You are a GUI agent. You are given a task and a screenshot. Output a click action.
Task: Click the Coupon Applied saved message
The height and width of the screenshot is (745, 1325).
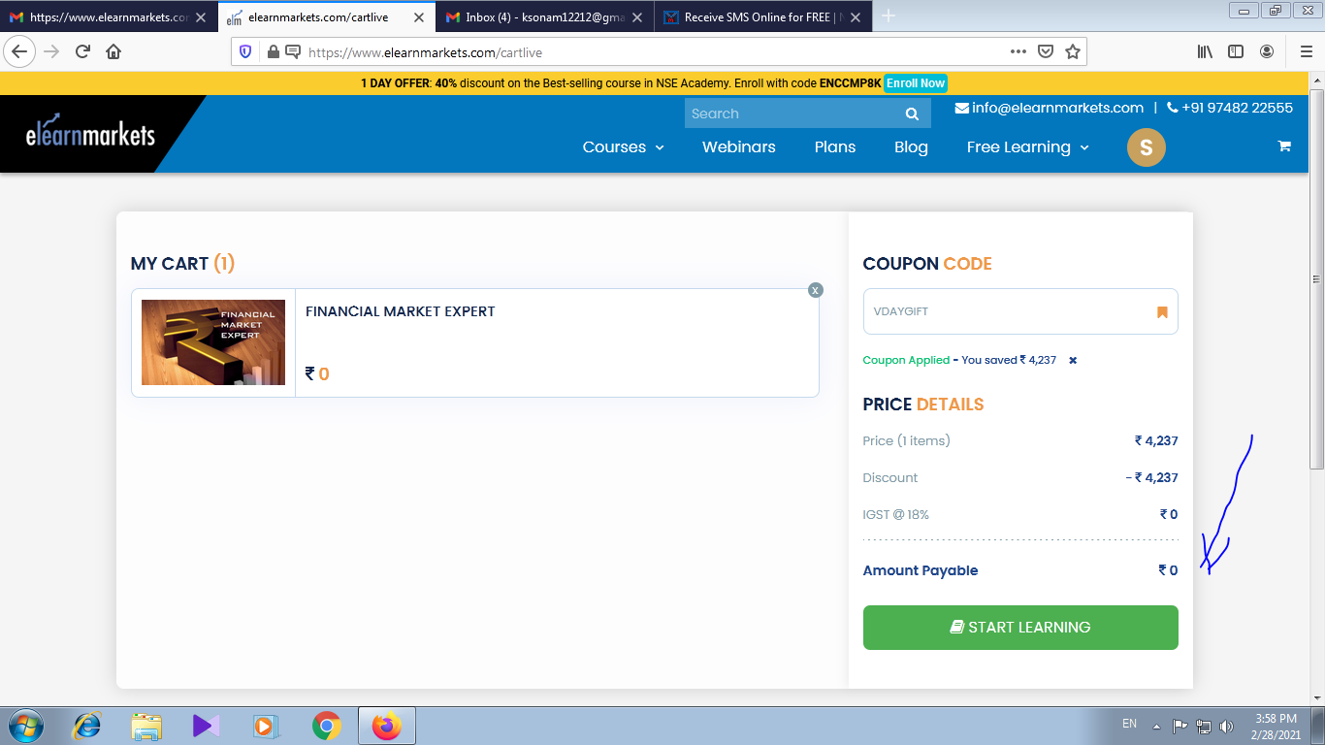[959, 360]
